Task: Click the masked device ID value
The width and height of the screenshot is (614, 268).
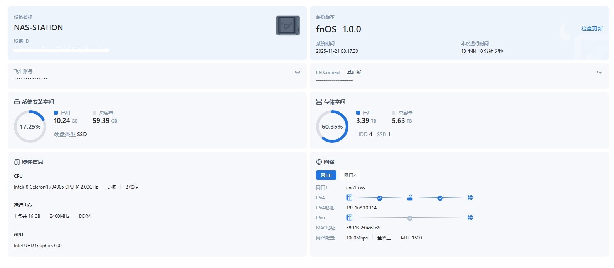Action: tap(62, 50)
